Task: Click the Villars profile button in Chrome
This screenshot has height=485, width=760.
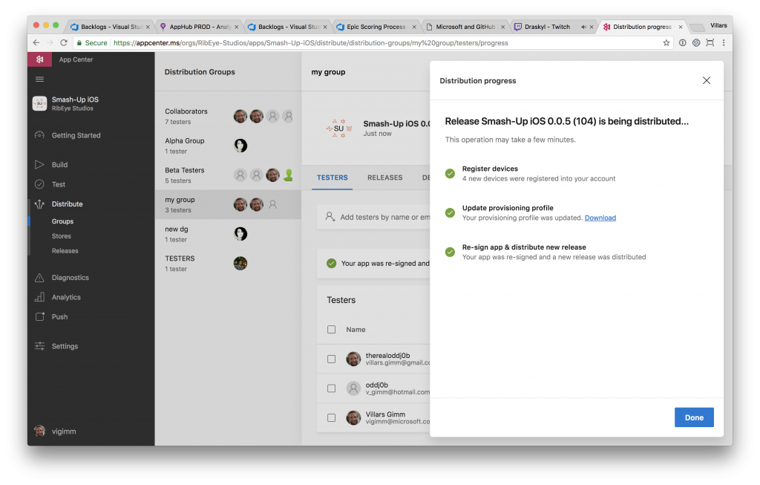Action: click(718, 25)
